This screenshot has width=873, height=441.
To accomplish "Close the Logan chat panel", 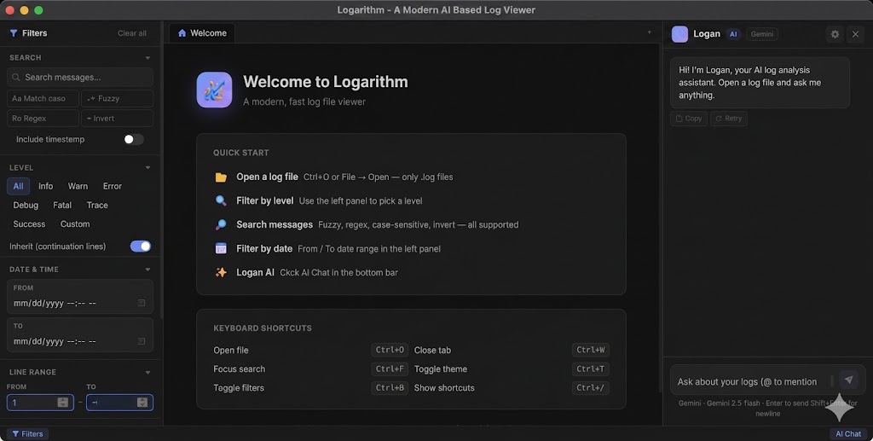I will tap(856, 34).
